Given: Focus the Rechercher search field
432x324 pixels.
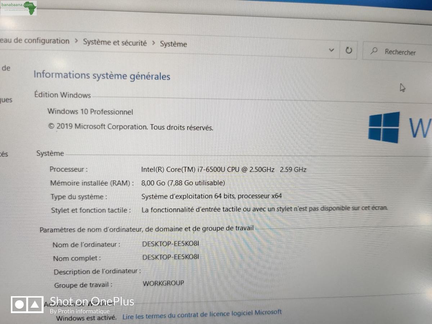Looking at the screenshot, I should [400, 53].
